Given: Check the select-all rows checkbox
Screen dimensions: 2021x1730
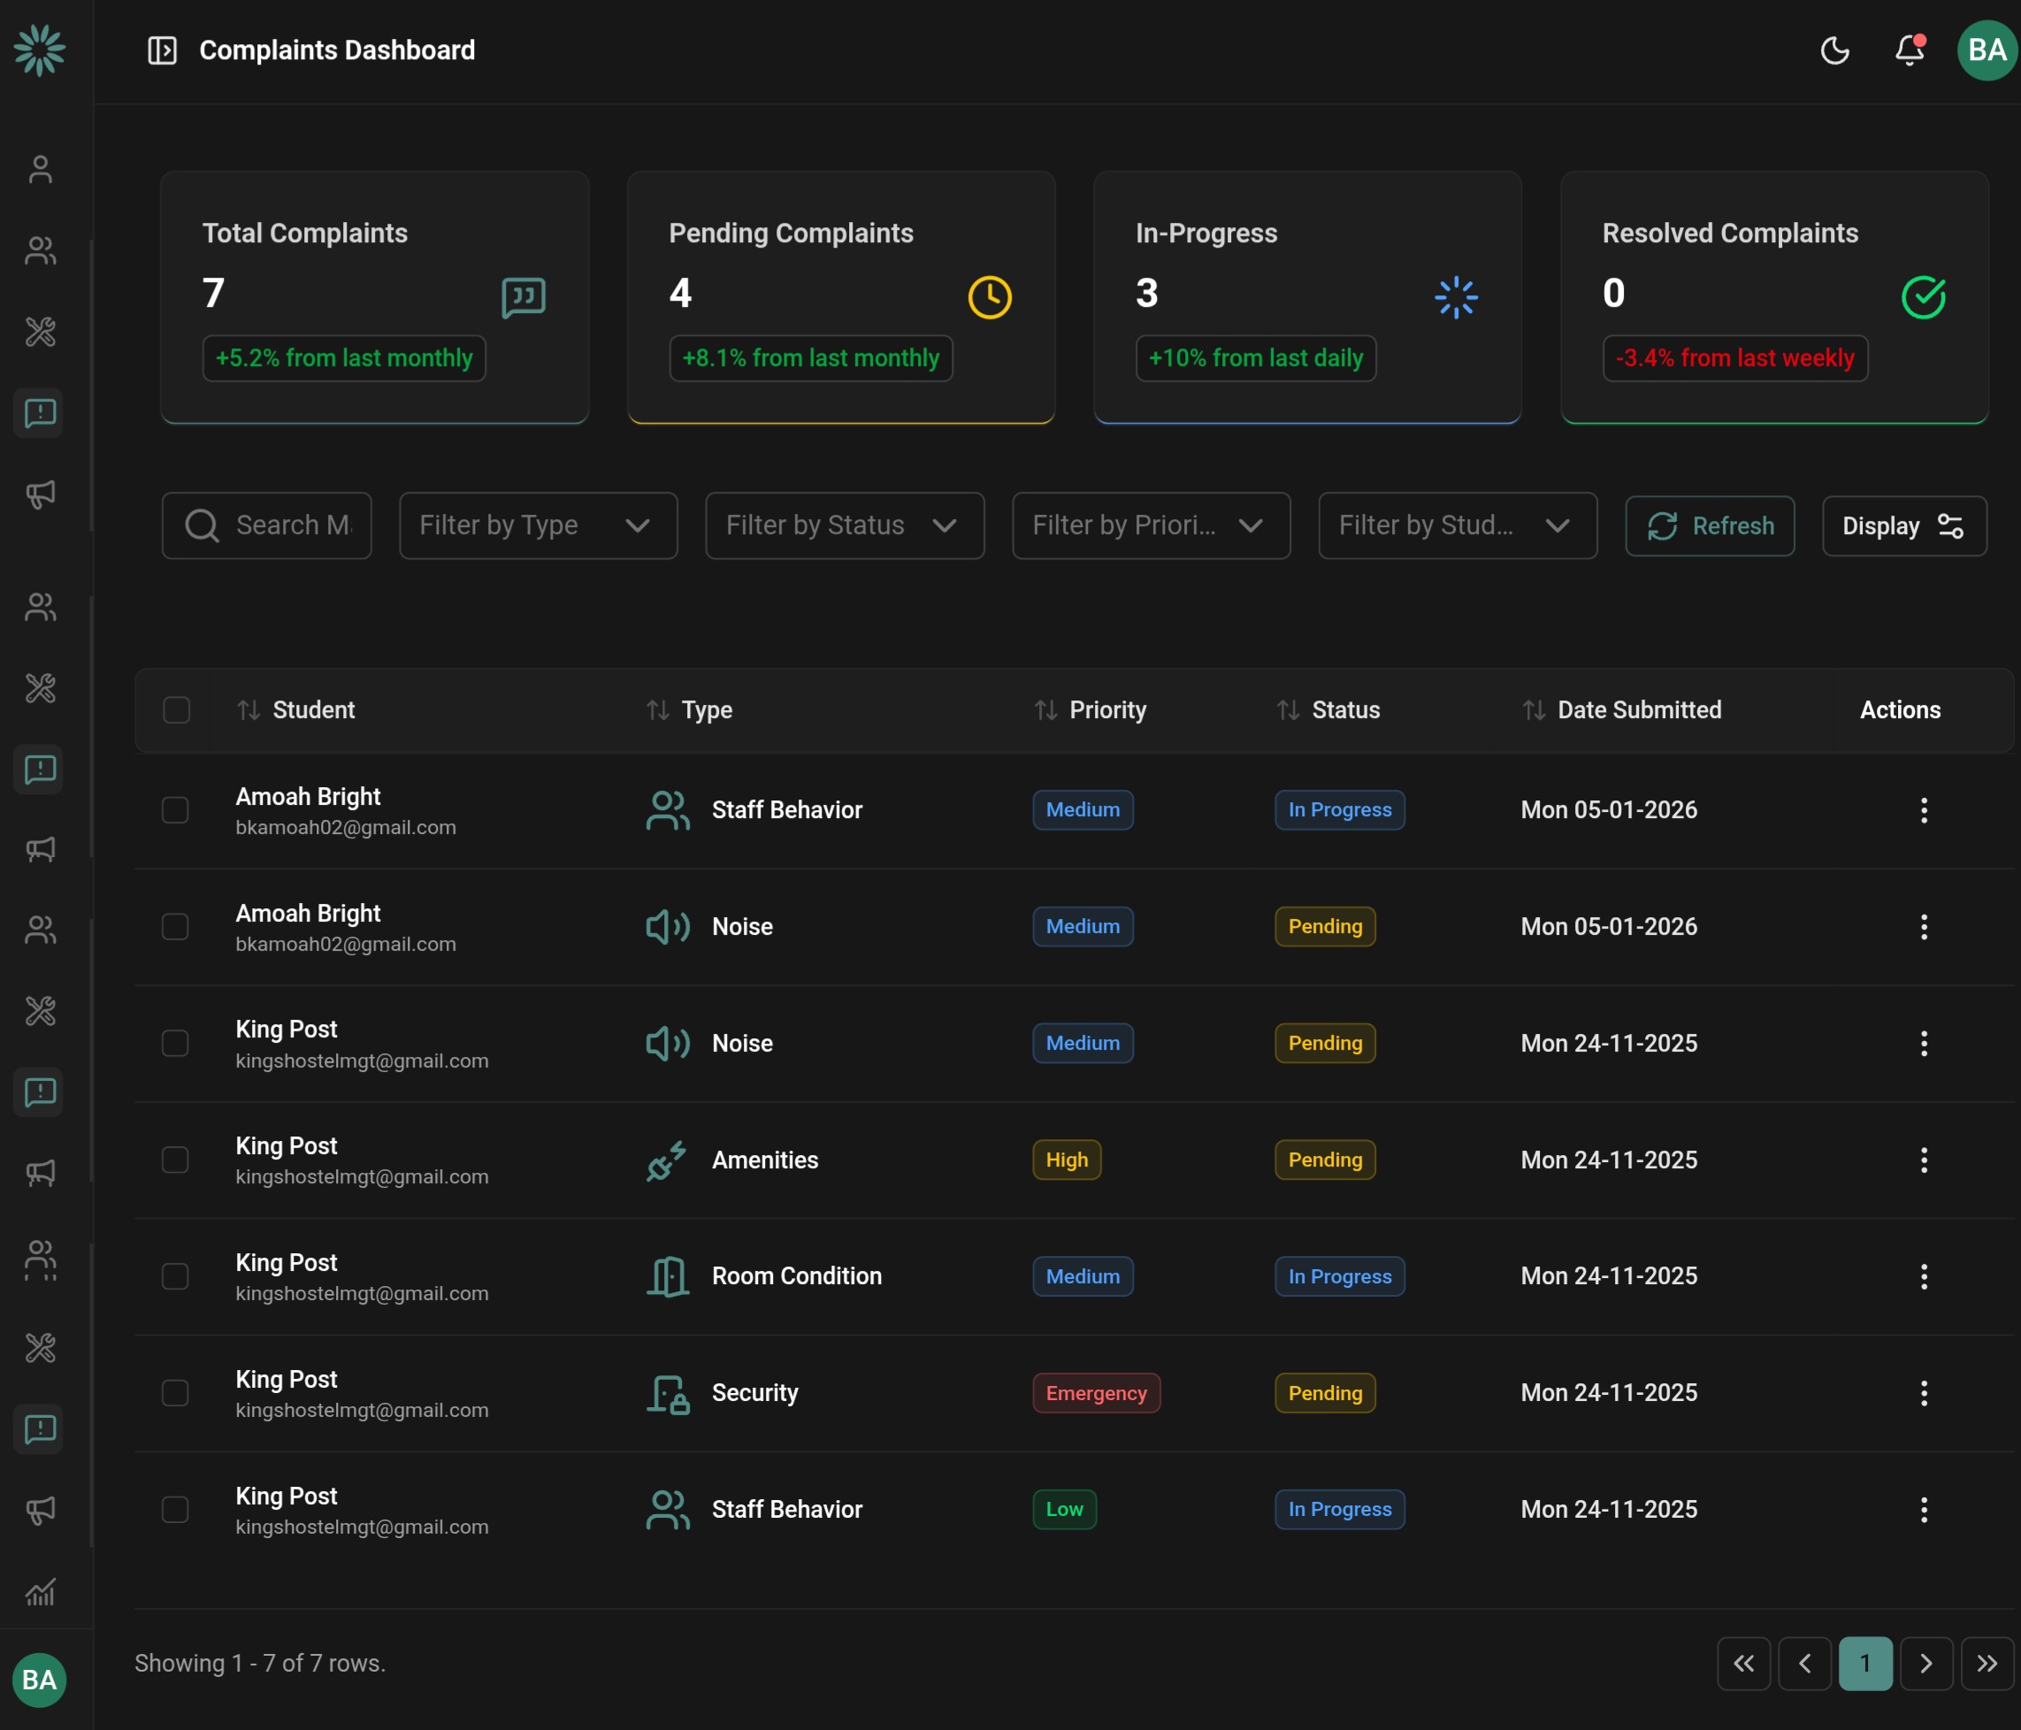Looking at the screenshot, I should 177,710.
